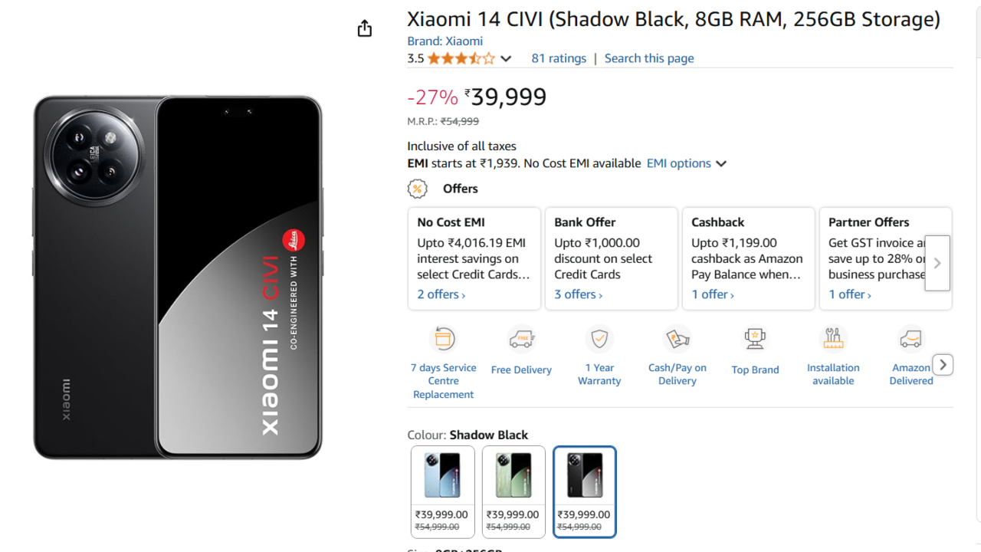Click the share icon above product image

(365, 28)
